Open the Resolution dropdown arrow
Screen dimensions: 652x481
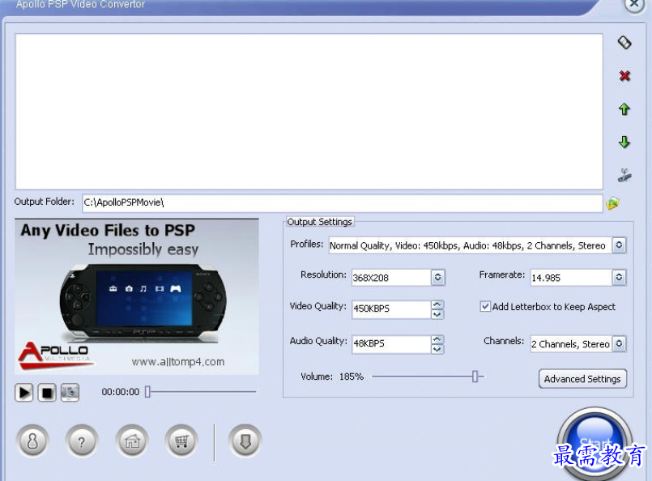click(x=437, y=277)
